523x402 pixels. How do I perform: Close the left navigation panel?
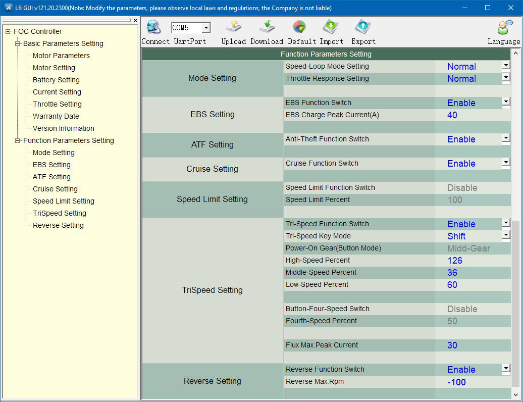click(x=135, y=21)
